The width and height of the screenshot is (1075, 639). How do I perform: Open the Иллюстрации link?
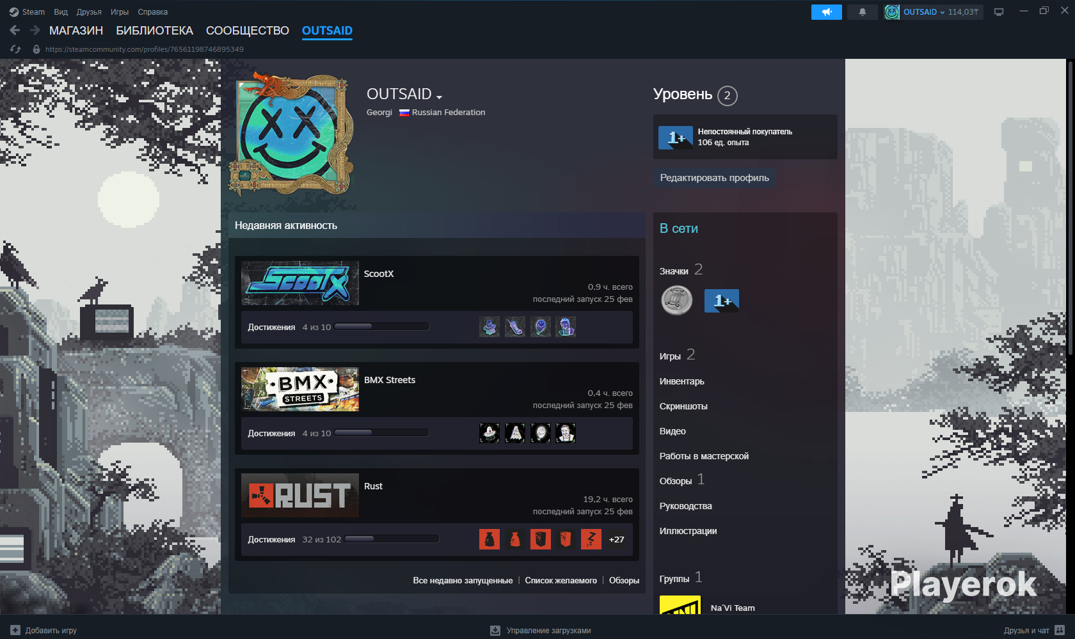pyautogui.click(x=689, y=531)
